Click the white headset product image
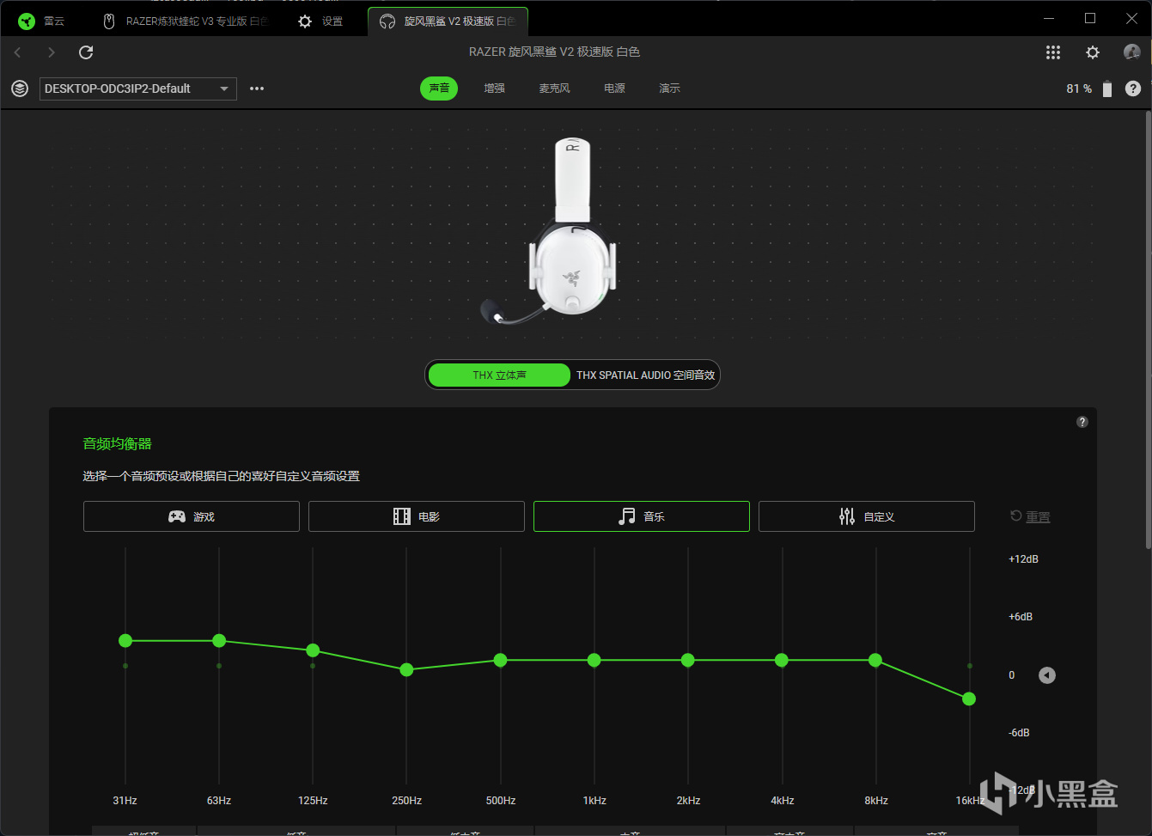This screenshot has width=1152, height=836. pyautogui.click(x=550, y=231)
